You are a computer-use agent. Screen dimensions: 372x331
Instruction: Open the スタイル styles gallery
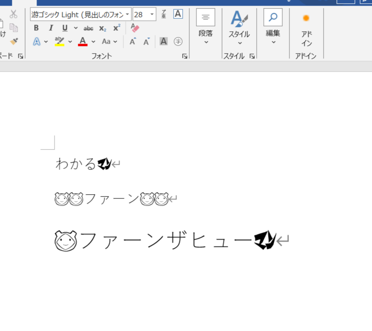(239, 28)
